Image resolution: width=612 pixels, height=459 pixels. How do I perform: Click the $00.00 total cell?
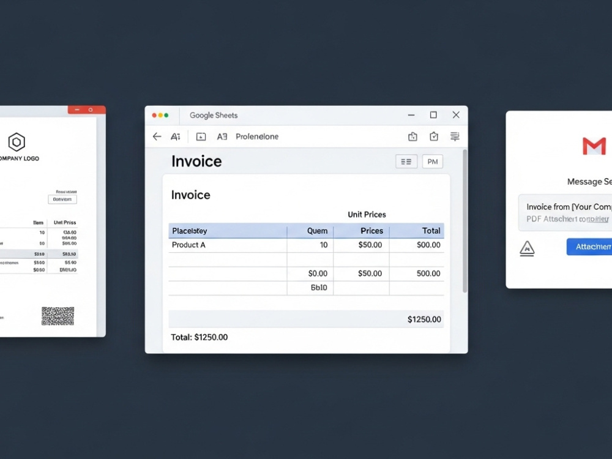416,245
